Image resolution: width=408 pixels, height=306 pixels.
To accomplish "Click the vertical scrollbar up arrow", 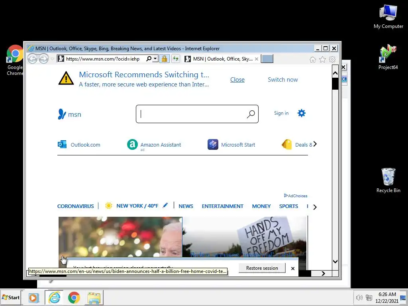I will pos(335,73).
